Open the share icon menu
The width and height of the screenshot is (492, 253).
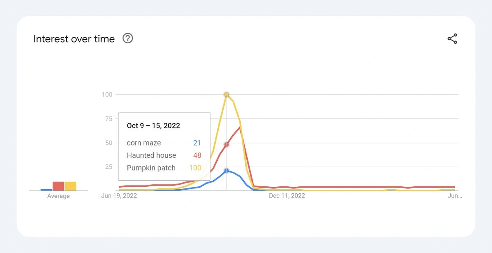[452, 39]
